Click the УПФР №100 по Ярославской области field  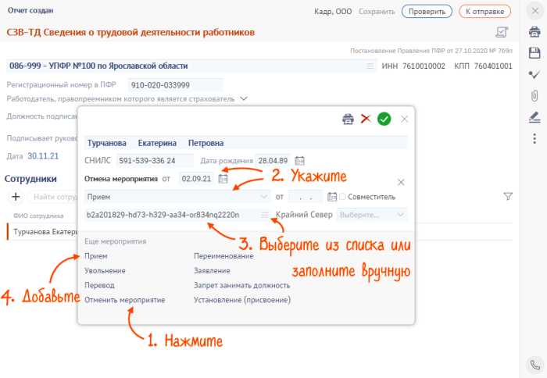[x=191, y=66]
